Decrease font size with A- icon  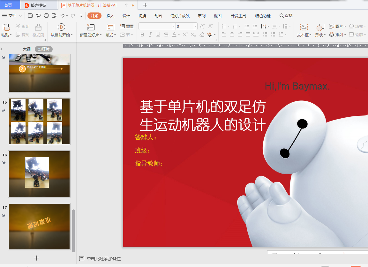[211, 26]
